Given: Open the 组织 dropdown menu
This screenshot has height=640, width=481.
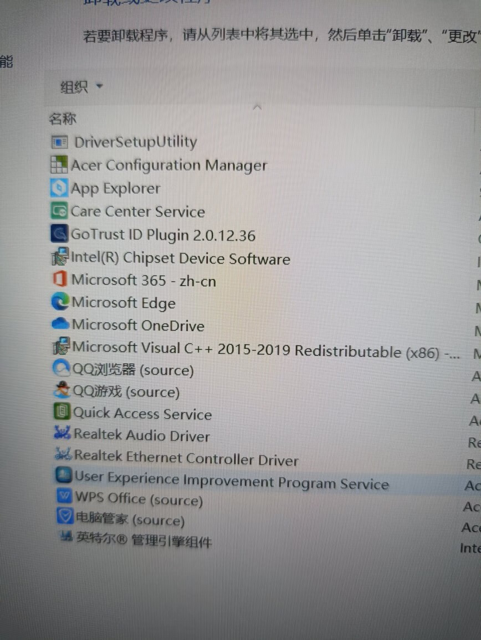Looking at the screenshot, I should coord(81,86).
